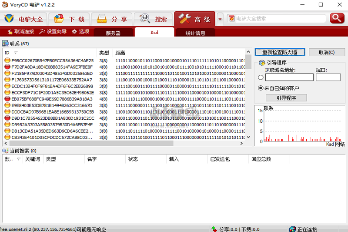Click the icon of contact starting D813CDA51A35DED663
This screenshot has height=232, width=348.
pos(7,131)
